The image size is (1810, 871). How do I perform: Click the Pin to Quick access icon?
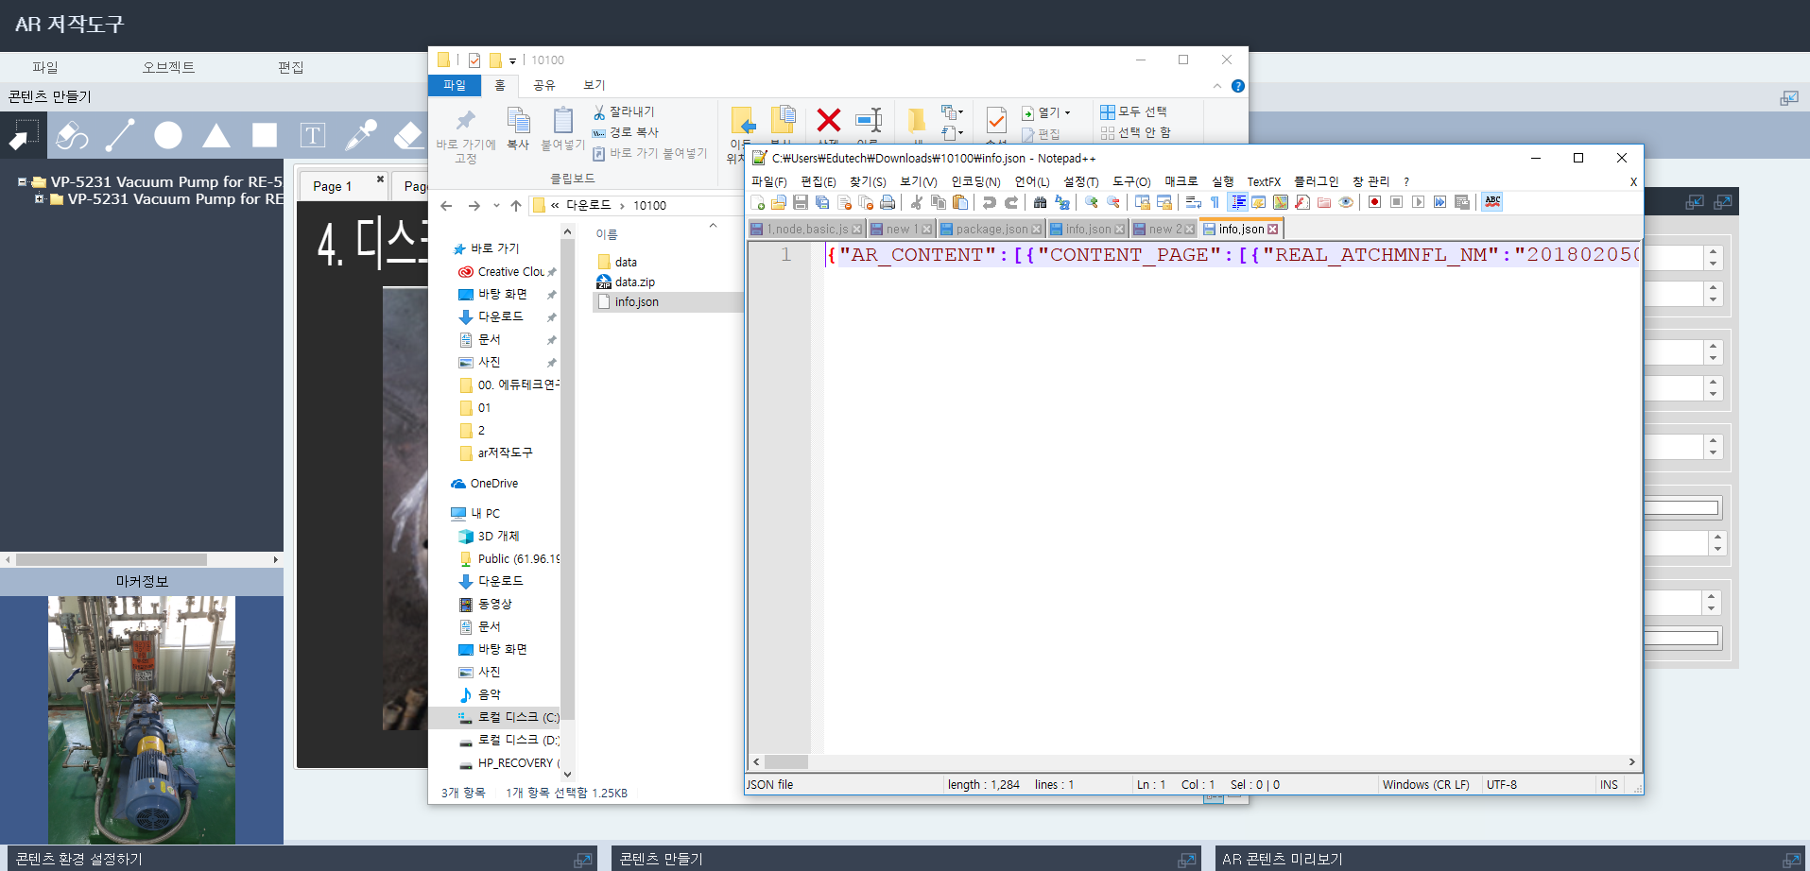click(465, 120)
